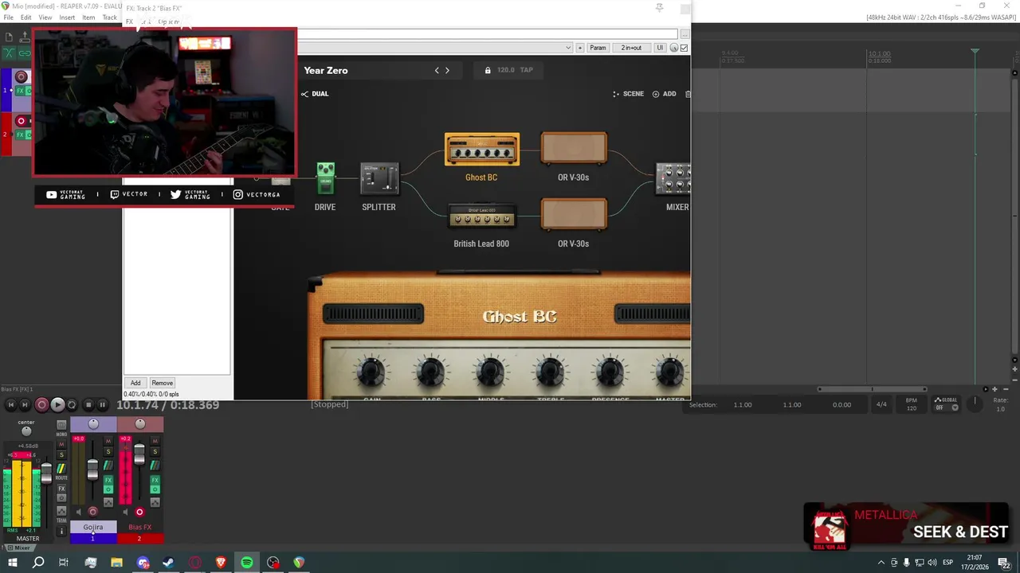This screenshot has height=573, width=1020.
Task: Toggle the UI button in FX window
Action: [659, 48]
